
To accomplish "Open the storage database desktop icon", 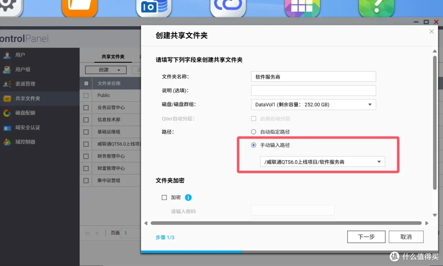I will point(154,8).
